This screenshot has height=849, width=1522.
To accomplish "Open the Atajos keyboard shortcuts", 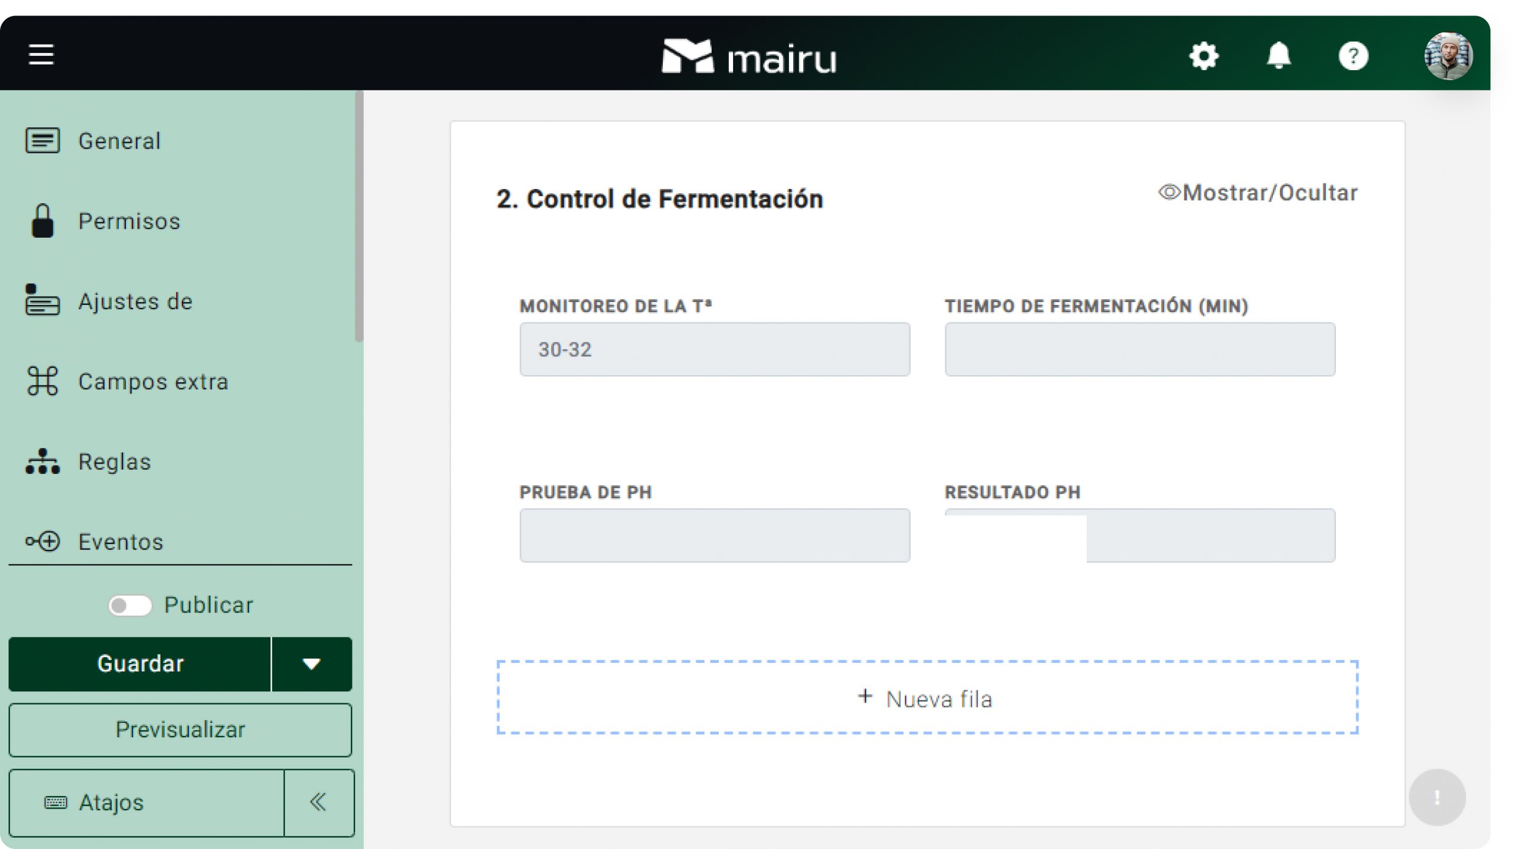I will pyautogui.click(x=111, y=803).
